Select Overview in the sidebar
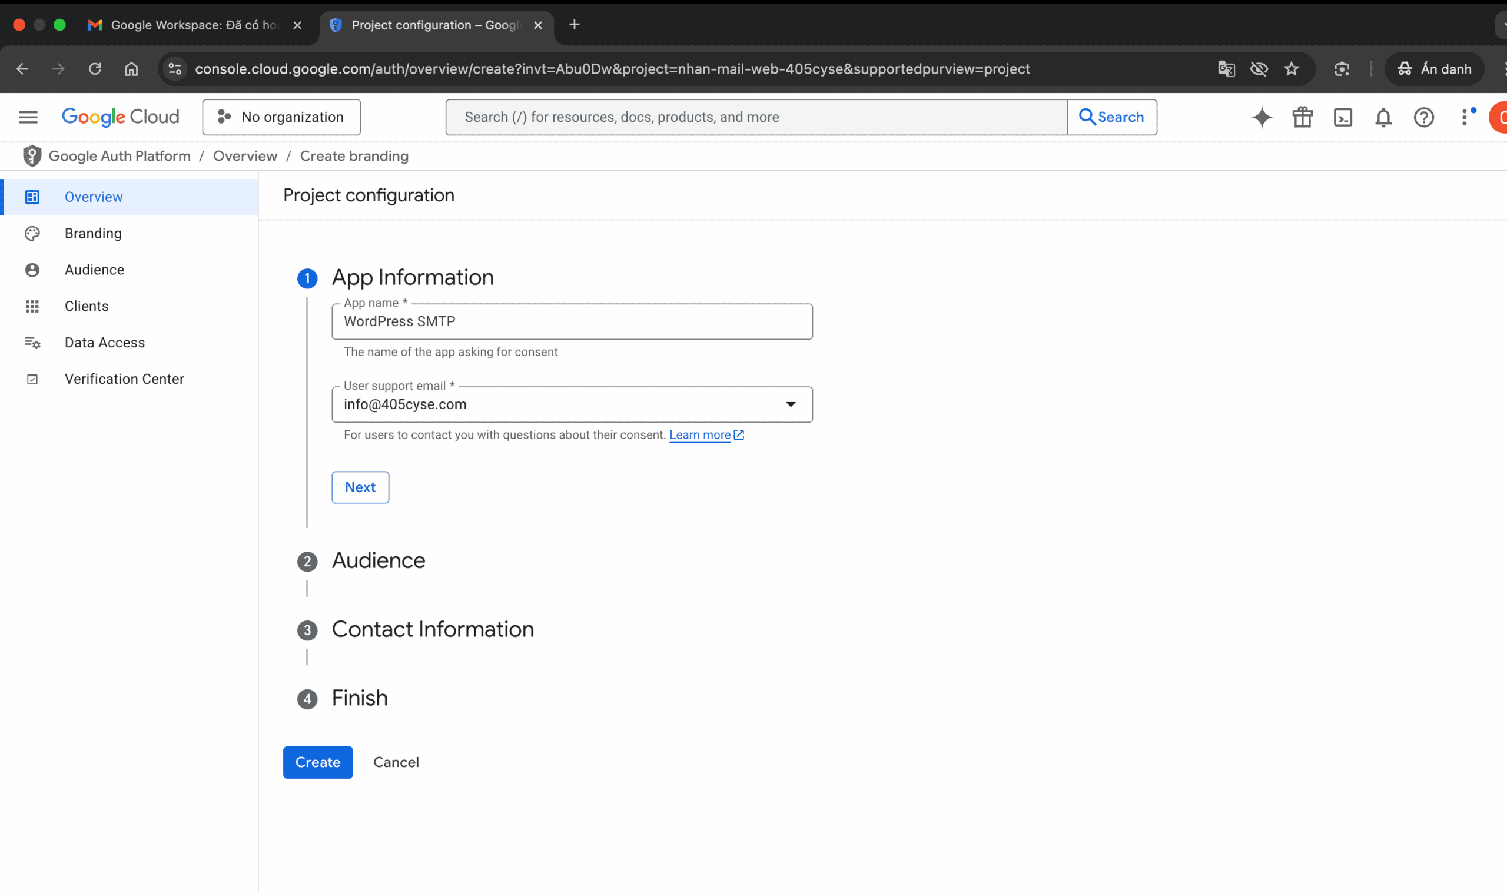This screenshot has height=893, width=1507. (x=130, y=197)
